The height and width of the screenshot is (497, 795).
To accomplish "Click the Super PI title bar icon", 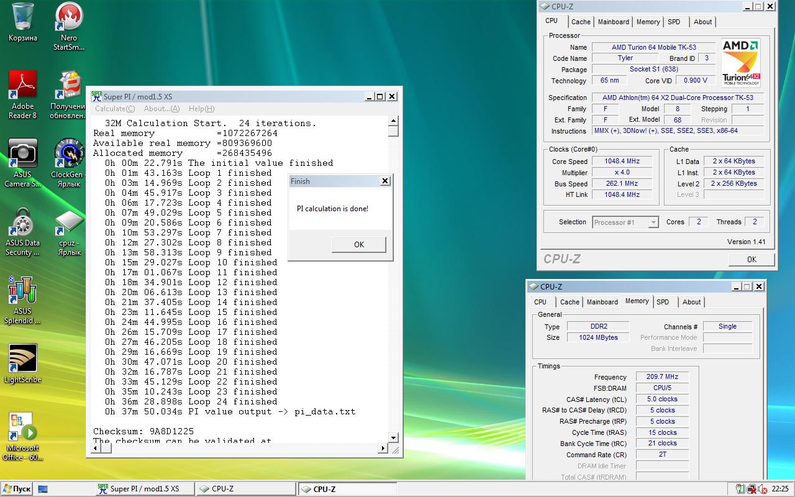I will (x=96, y=96).
